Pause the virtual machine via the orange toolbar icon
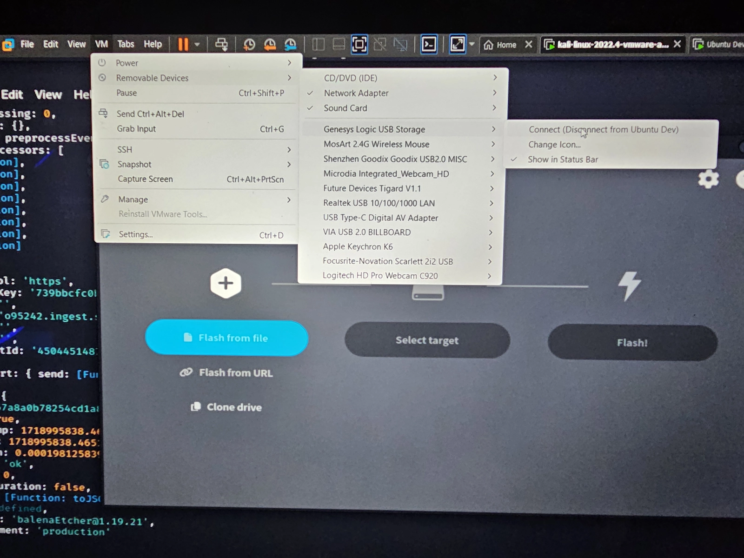744x558 pixels. point(182,44)
